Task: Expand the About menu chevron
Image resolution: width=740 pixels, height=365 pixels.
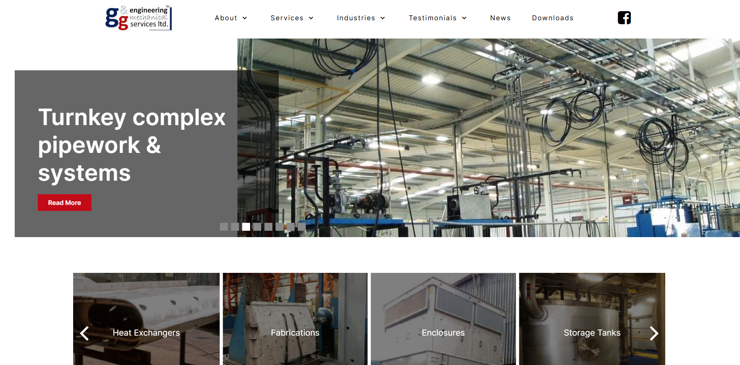Action: coord(245,18)
